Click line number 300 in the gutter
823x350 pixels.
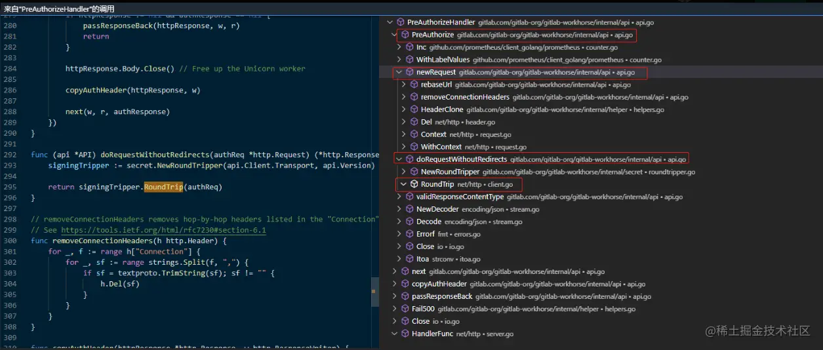[10, 241]
